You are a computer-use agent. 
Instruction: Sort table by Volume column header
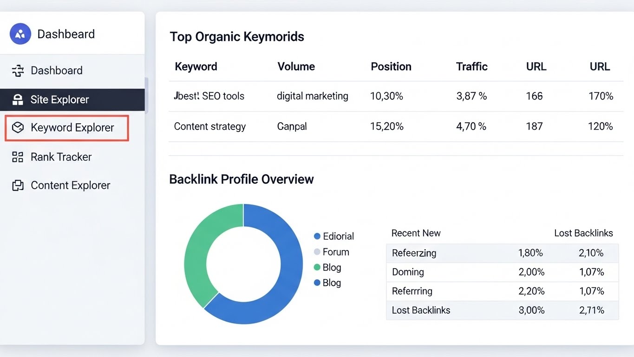click(x=296, y=66)
